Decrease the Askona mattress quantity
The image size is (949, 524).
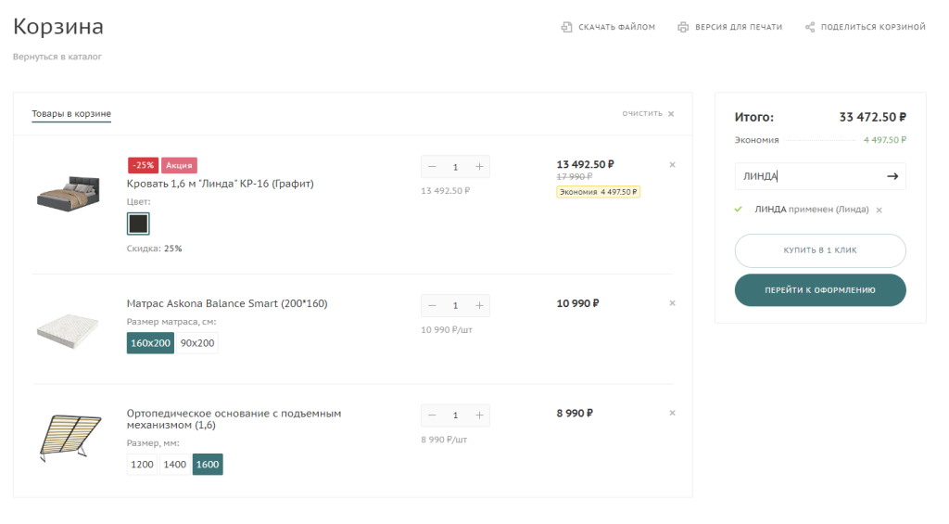pos(432,305)
